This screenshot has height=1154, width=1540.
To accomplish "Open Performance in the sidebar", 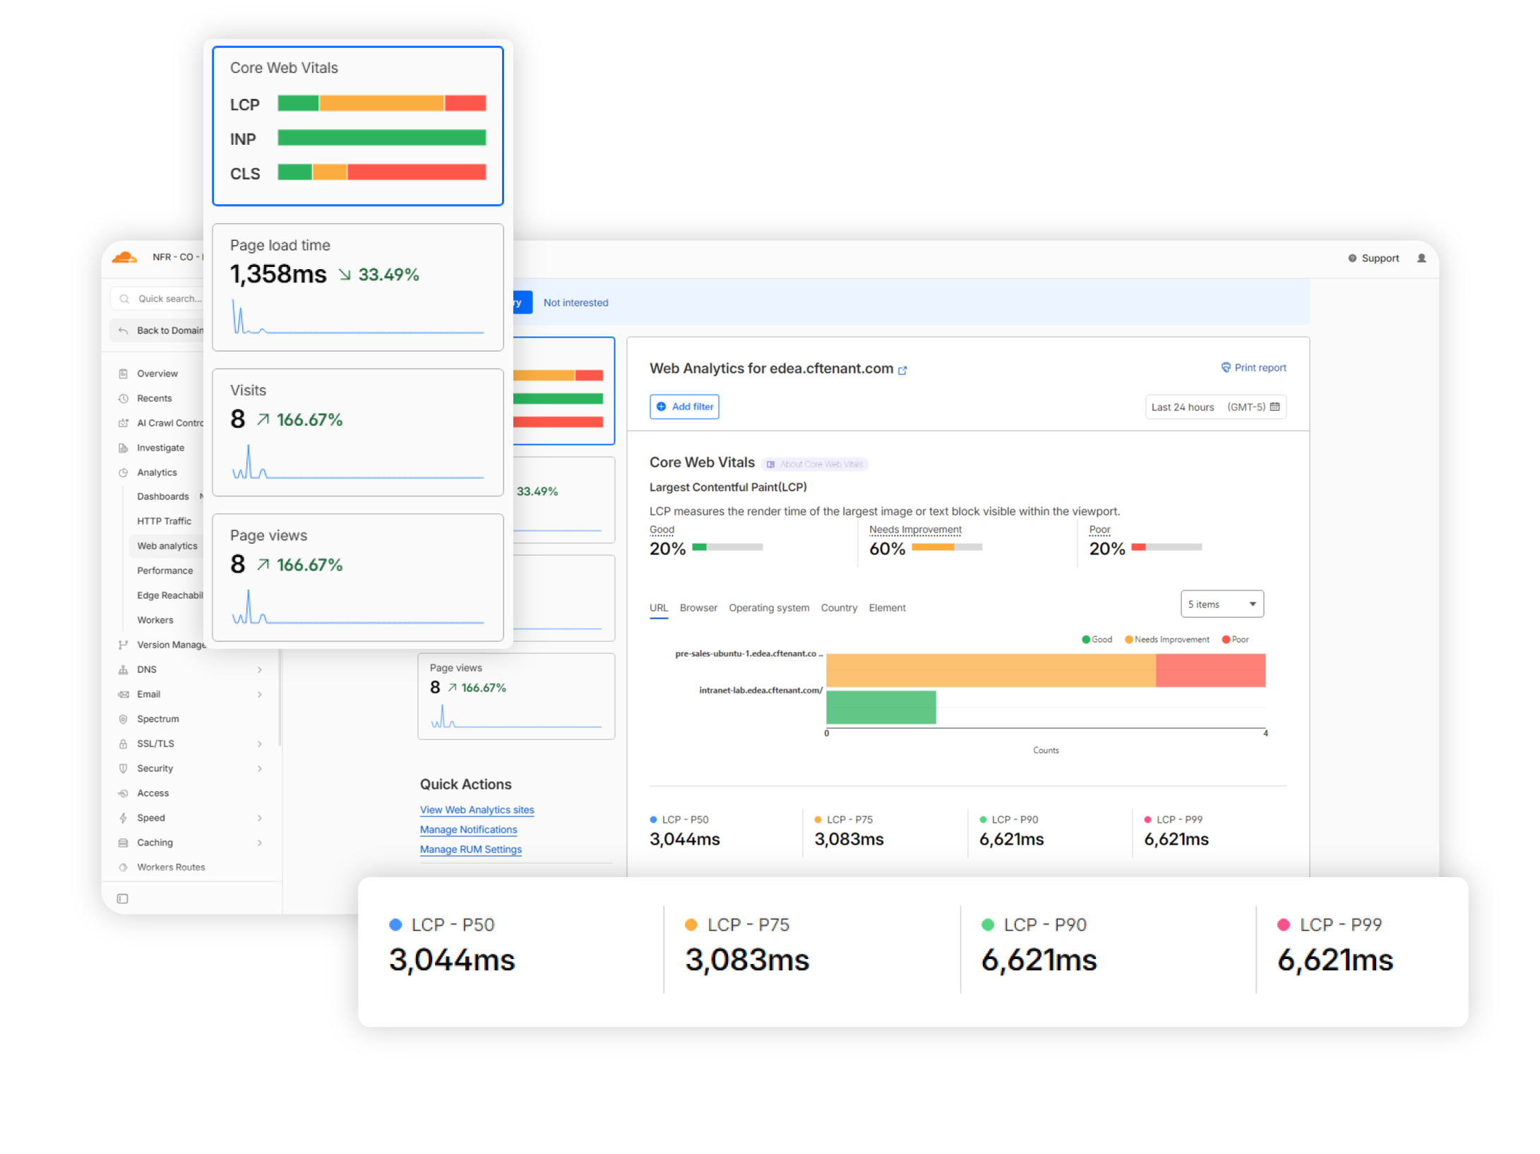I will click(165, 571).
